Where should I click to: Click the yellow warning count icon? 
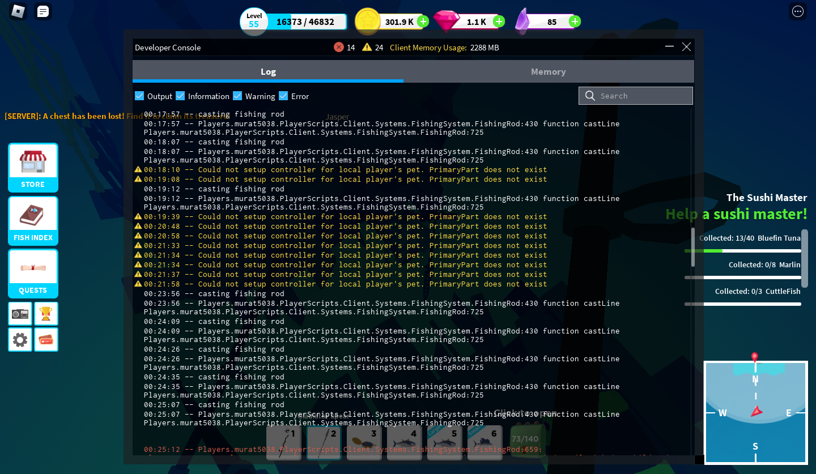click(367, 47)
